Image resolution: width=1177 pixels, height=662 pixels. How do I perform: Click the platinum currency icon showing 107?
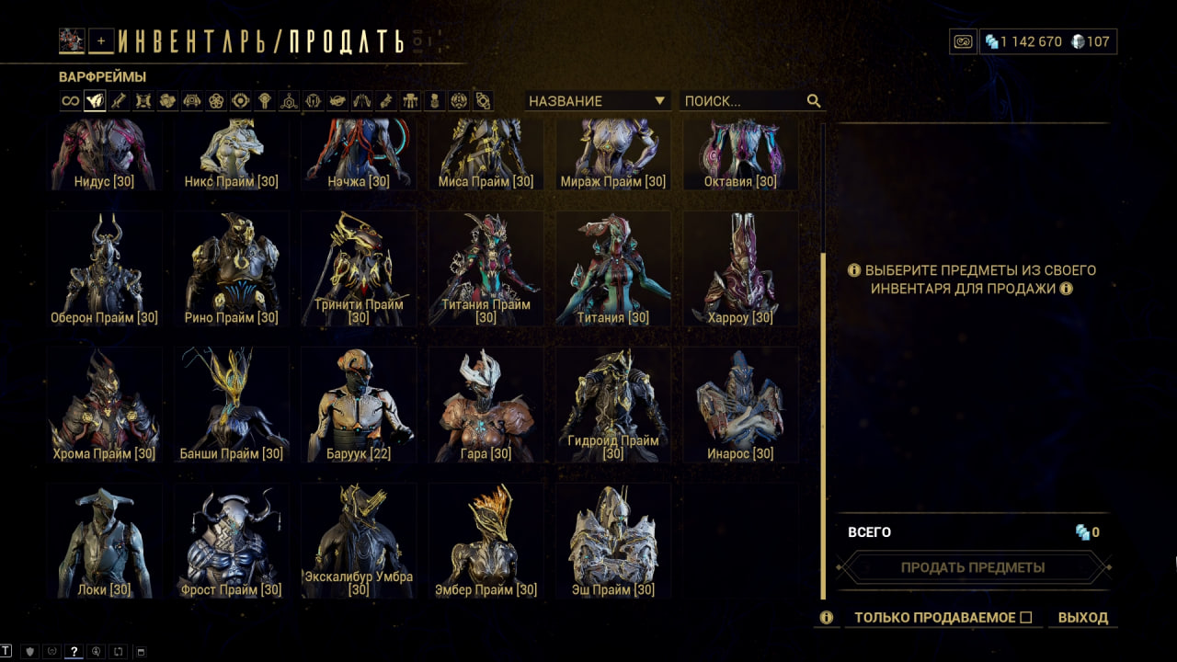(1078, 41)
